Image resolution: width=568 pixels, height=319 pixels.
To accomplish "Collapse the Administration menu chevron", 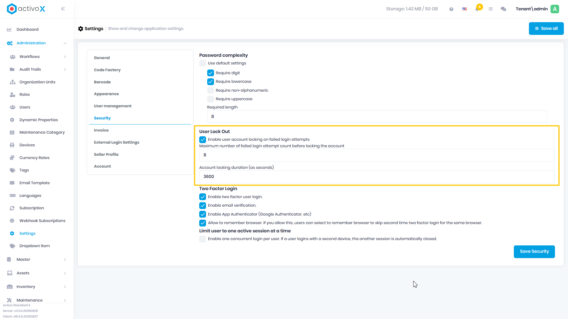I will click(x=65, y=43).
